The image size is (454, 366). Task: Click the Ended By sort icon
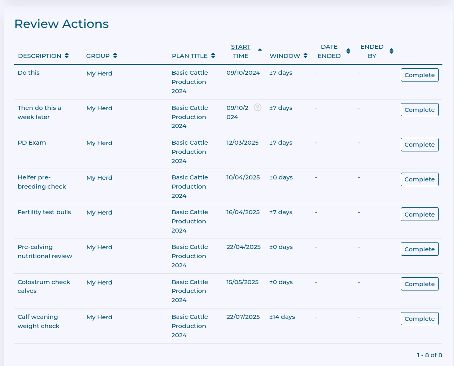click(x=392, y=51)
